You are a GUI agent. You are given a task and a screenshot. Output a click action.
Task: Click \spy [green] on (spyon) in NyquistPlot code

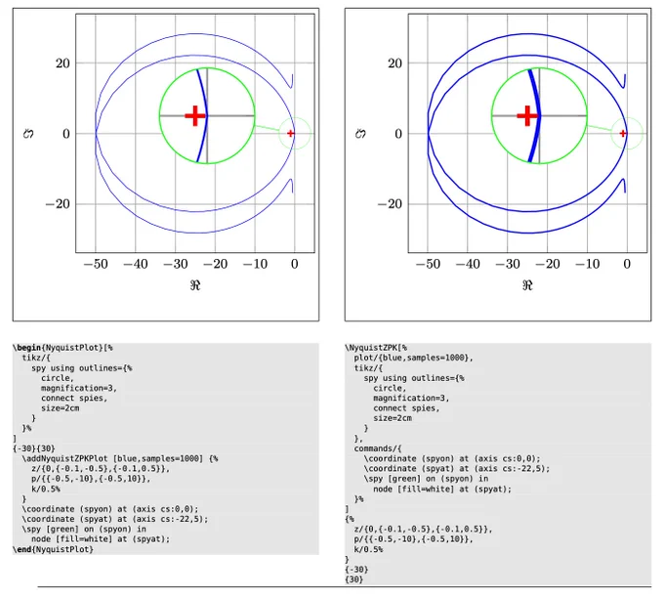tap(84, 529)
